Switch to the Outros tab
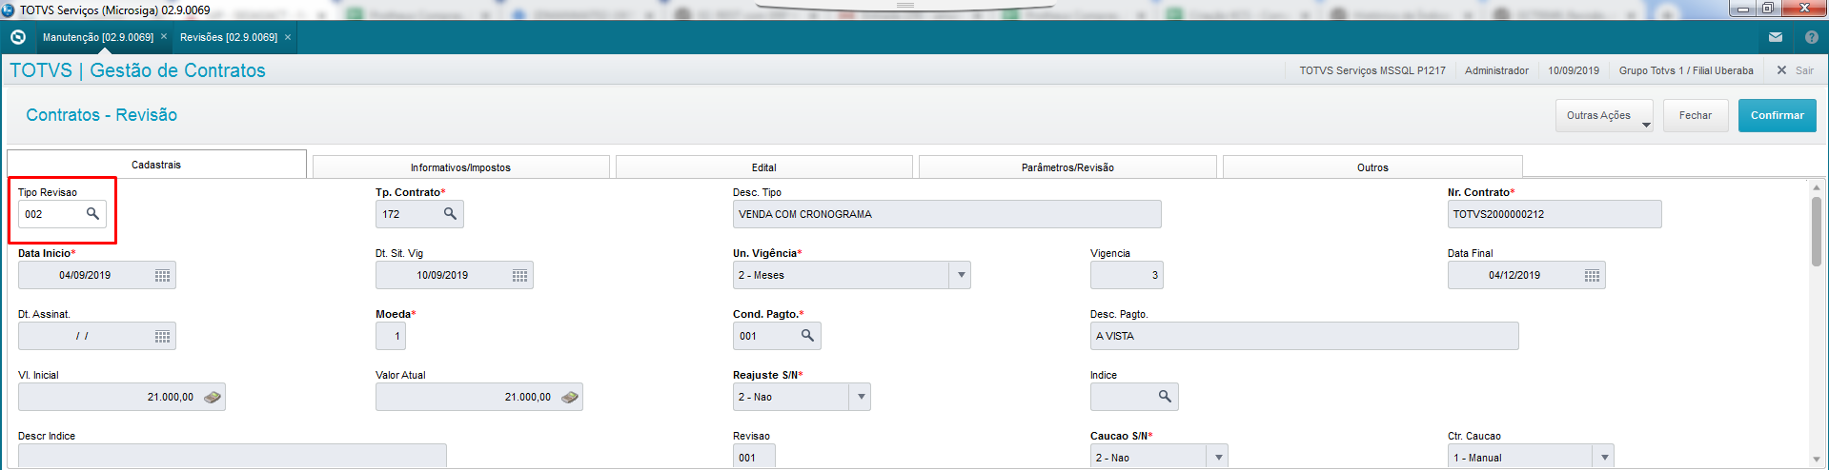Screen dimensions: 1829x470 tap(1372, 167)
